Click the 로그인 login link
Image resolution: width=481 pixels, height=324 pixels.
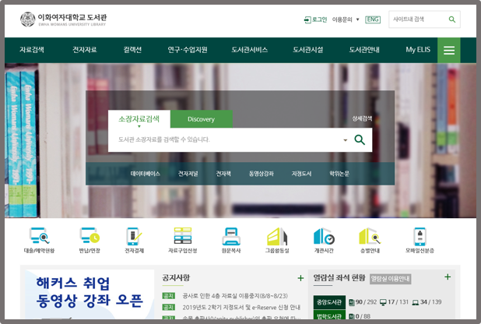pos(315,19)
